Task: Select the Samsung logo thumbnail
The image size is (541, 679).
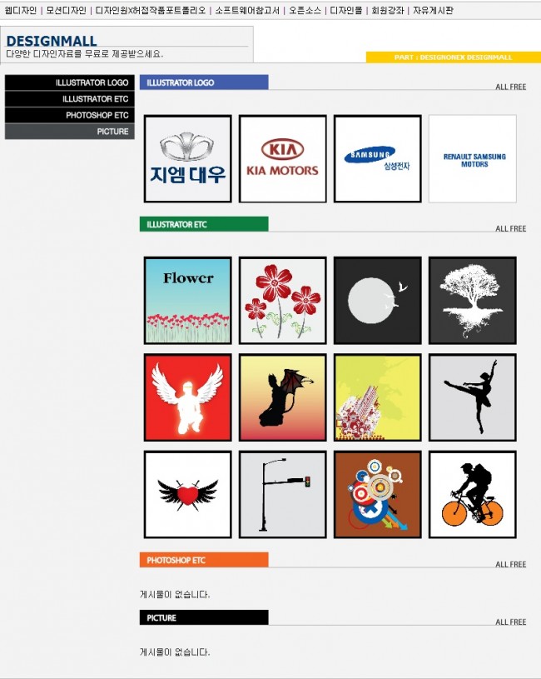Action: [x=378, y=158]
